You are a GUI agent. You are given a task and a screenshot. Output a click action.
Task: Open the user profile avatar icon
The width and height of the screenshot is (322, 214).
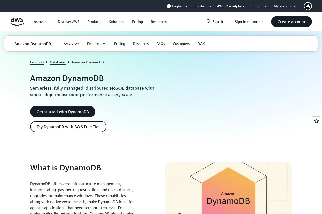(x=308, y=6)
